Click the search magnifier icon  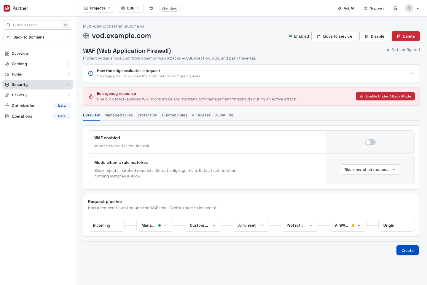[9, 25]
